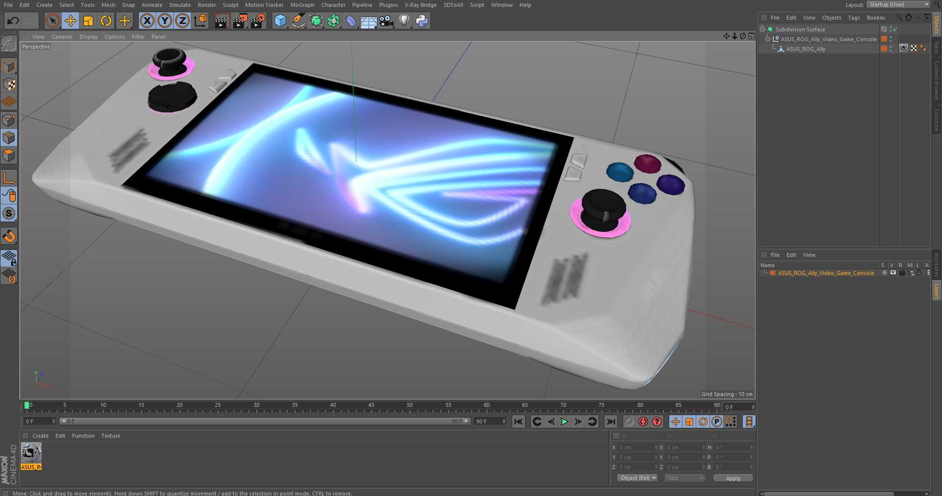The width and height of the screenshot is (942, 496).
Task: Click frame 45 on timeline ruler
Action: click(371, 405)
